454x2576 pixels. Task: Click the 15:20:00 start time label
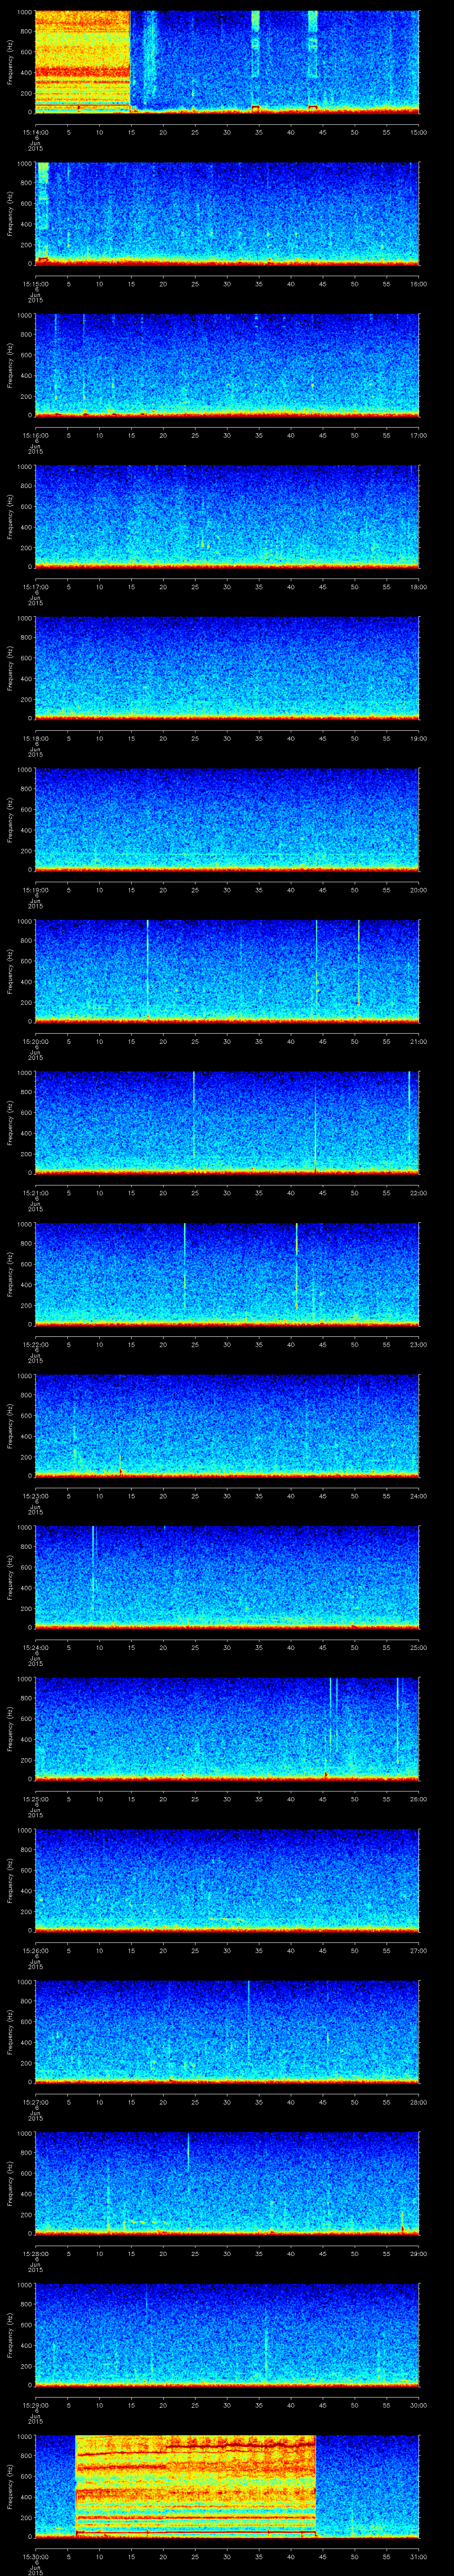(x=35, y=1041)
